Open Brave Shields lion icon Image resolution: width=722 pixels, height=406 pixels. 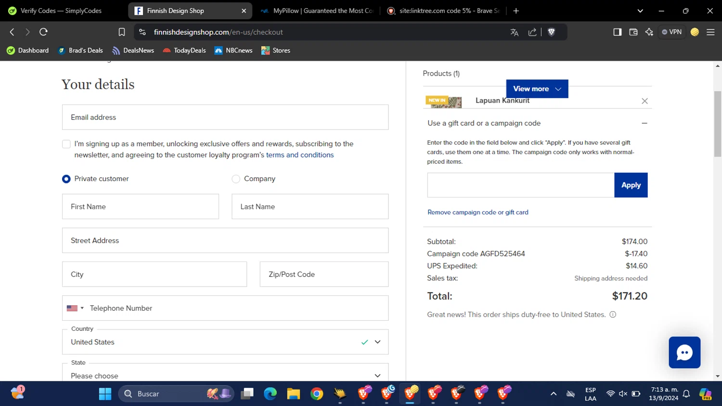[552, 32]
